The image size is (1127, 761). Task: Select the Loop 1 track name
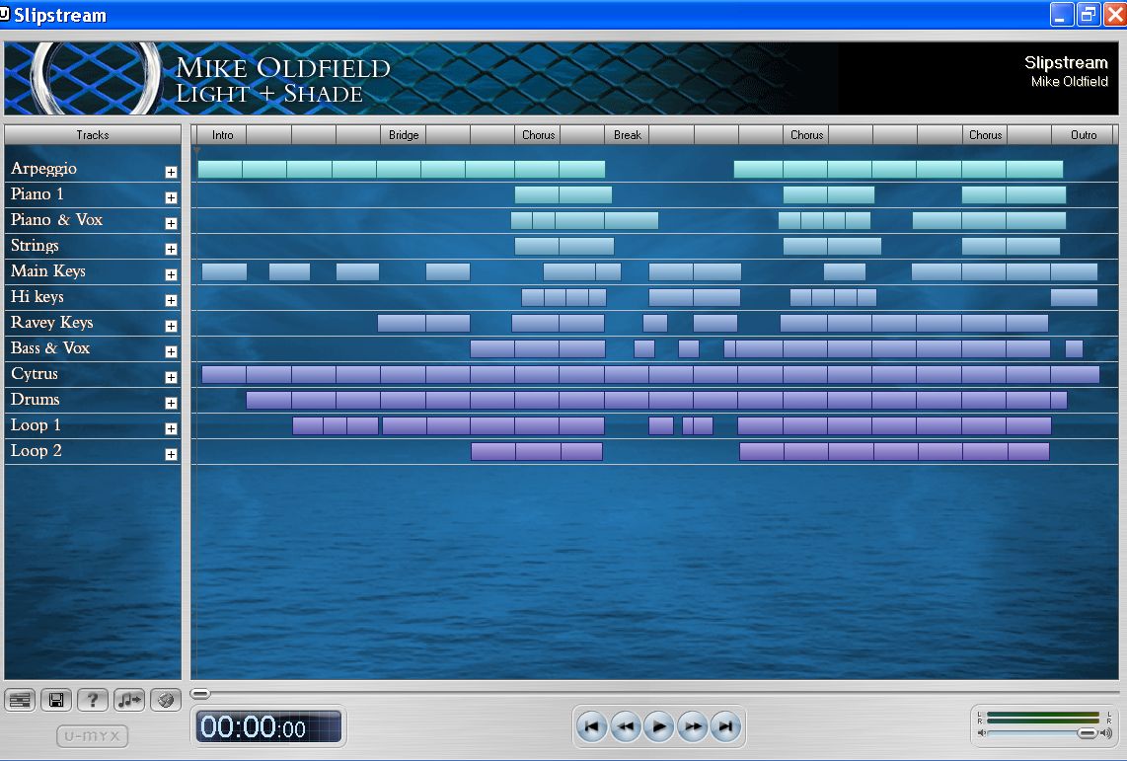tap(36, 425)
